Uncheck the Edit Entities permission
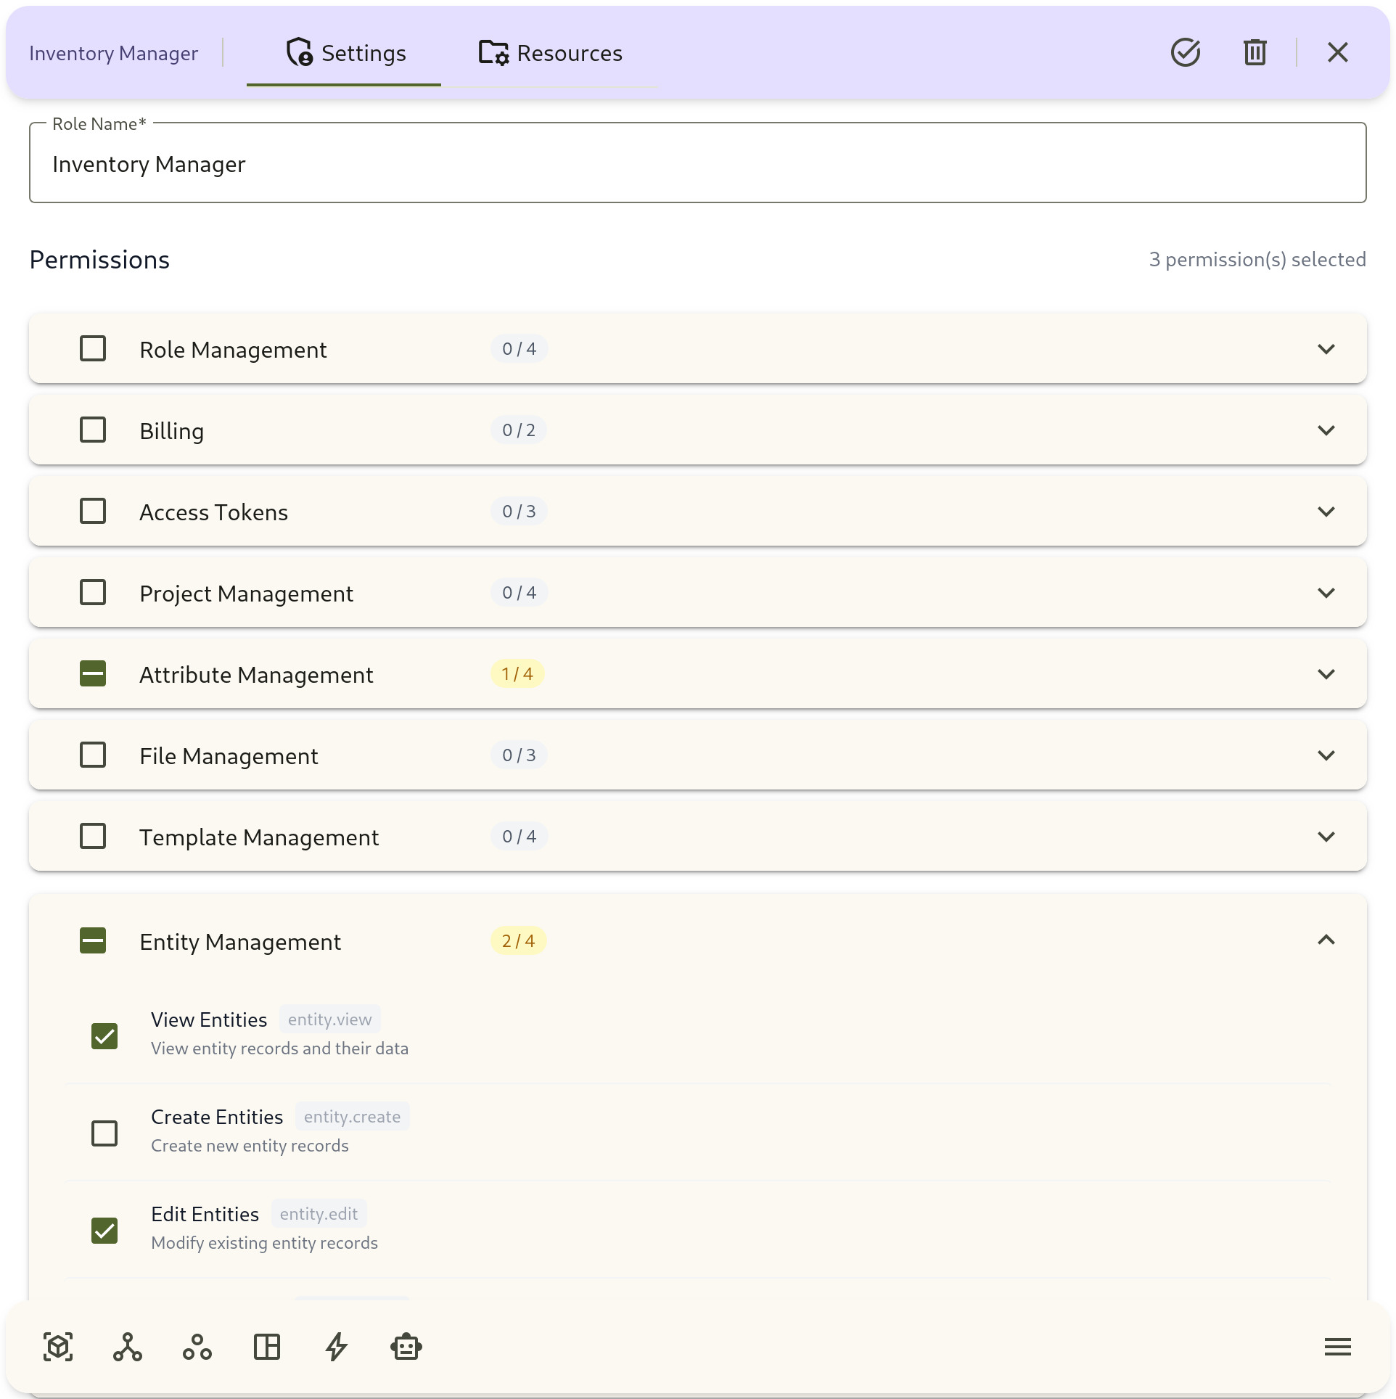Image resolution: width=1396 pixels, height=1399 pixels. pos(104,1231)
